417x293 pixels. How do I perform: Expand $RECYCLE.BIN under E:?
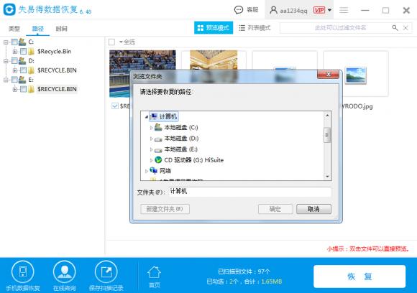pyautogui.click(x=15, y=89)
